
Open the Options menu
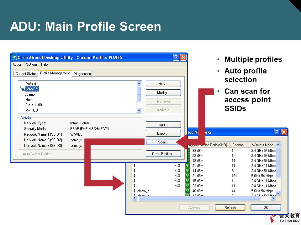point(32,64)
